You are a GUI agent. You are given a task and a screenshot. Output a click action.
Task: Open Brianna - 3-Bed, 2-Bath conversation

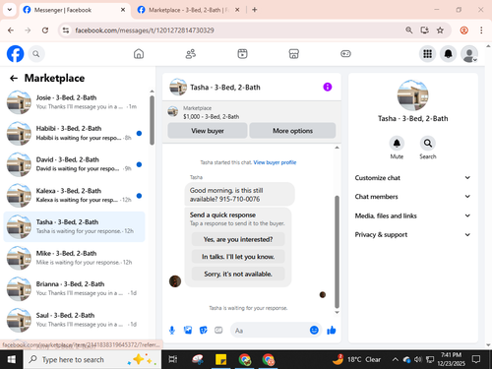[74, 288]
